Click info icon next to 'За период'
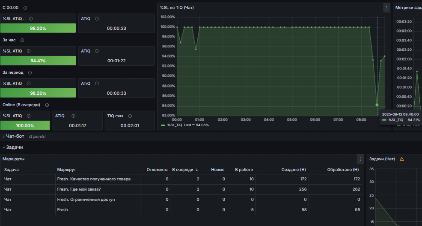The width and height of the screenshot is (422, 226). point(30,72)
